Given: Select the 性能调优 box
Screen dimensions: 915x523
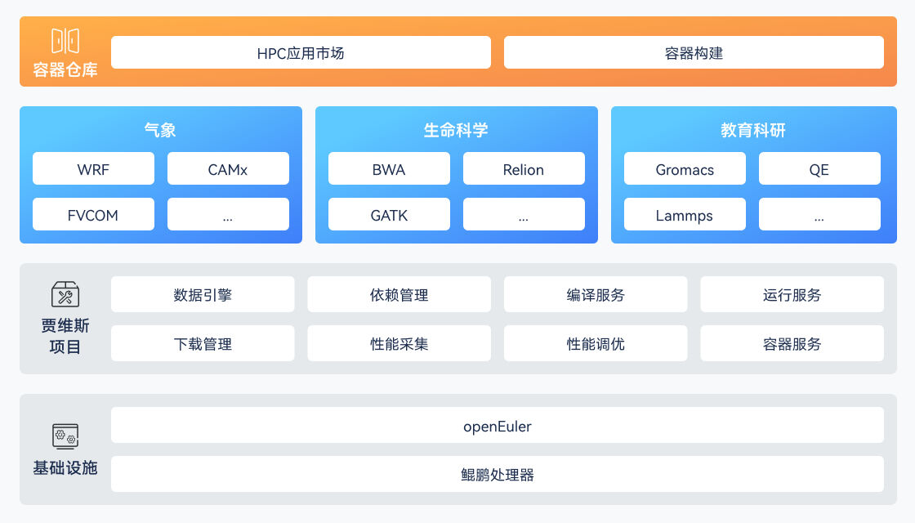Looking at the screenshot, I should pyautogui.click(x=596, y=343).
